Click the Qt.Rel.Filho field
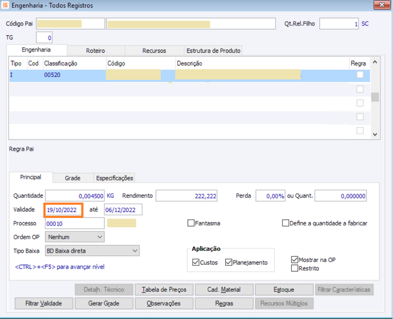393x319 pixels. (x=339, y=24)
